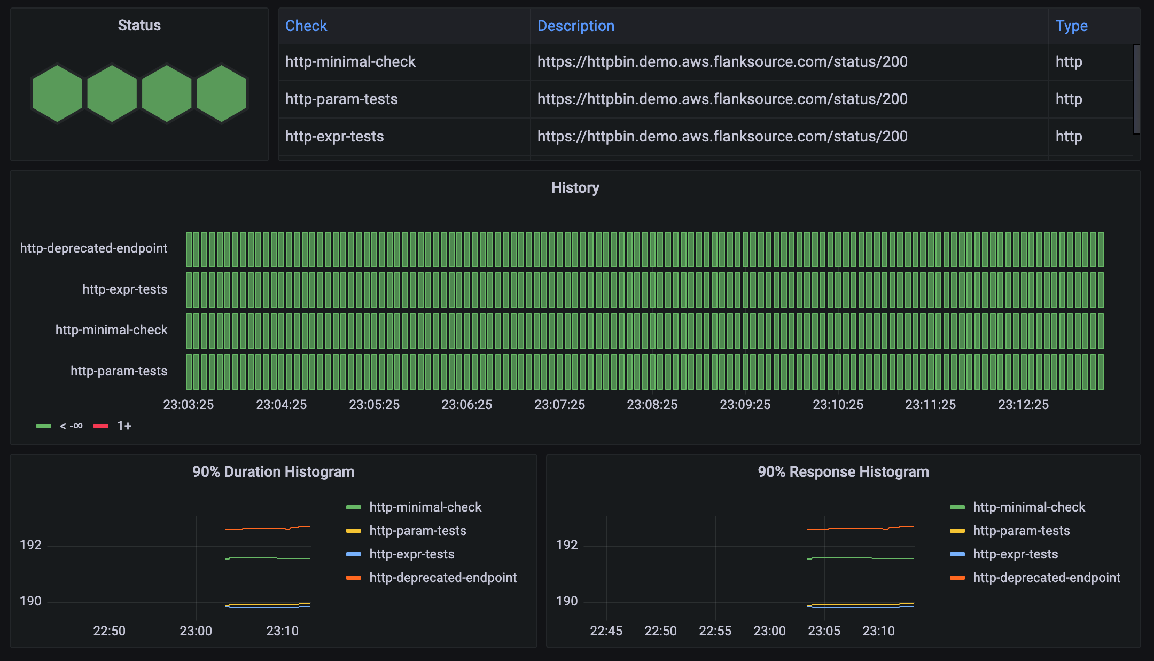Toggle http-param-tests series in Duration Histogram legend
1154x661 pixels.
(x=417, y=530)
